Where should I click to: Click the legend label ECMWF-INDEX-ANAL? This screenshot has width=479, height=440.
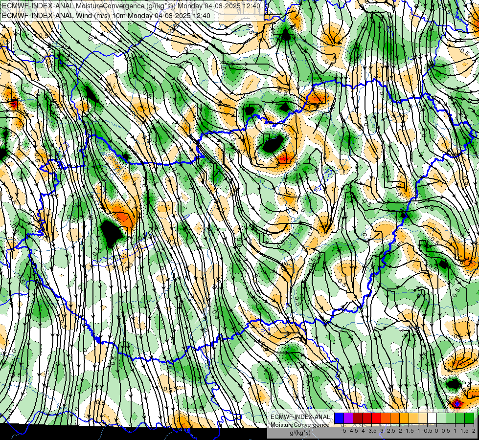pyautogui.click(x=300, y=417)
